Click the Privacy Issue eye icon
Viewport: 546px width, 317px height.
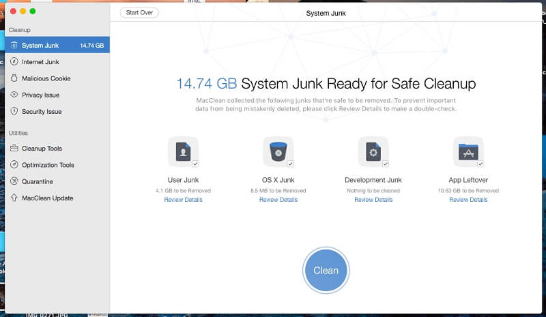pyautogui.click(x=14, y=95)
